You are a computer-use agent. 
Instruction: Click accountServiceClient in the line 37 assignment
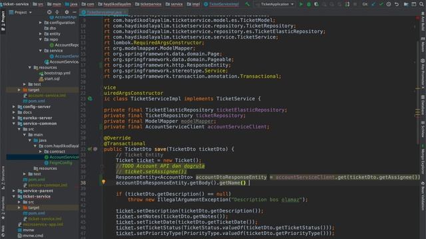(x=305, y=177)
